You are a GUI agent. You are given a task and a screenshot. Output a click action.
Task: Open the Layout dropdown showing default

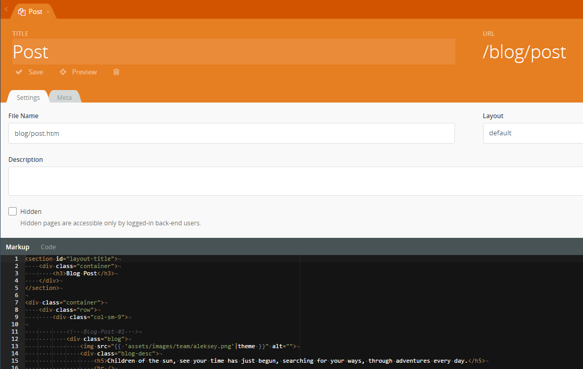click(532, 133)
